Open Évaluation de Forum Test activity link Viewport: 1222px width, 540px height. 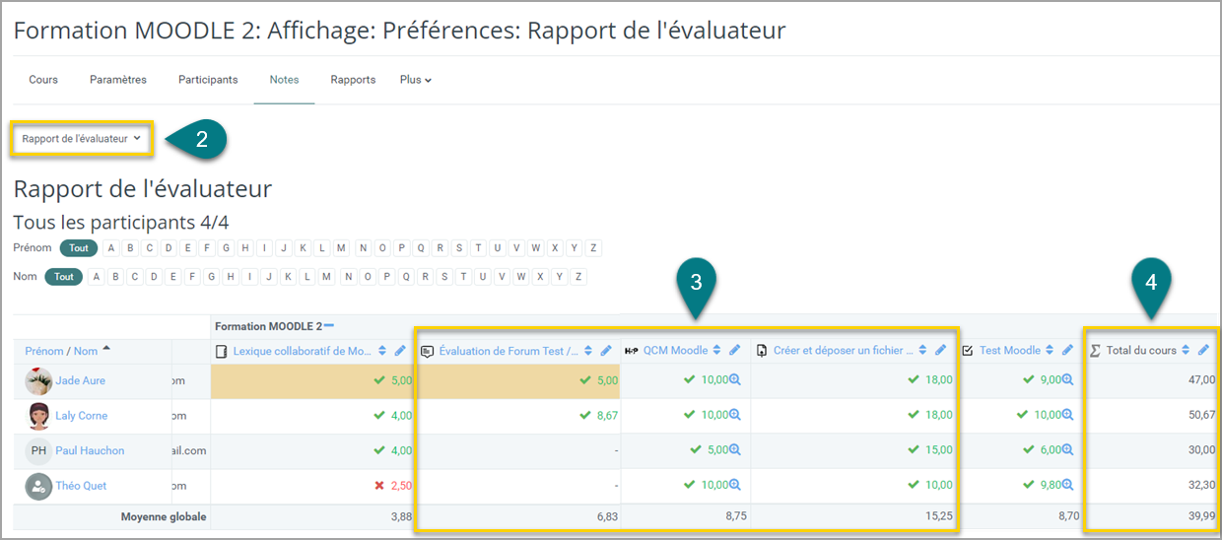[x=509, y=351]
